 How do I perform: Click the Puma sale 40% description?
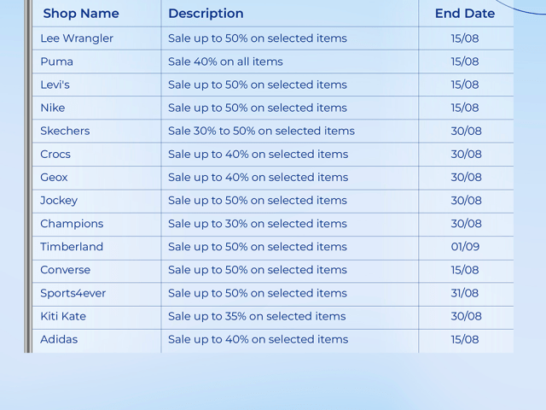coord(225,61)
